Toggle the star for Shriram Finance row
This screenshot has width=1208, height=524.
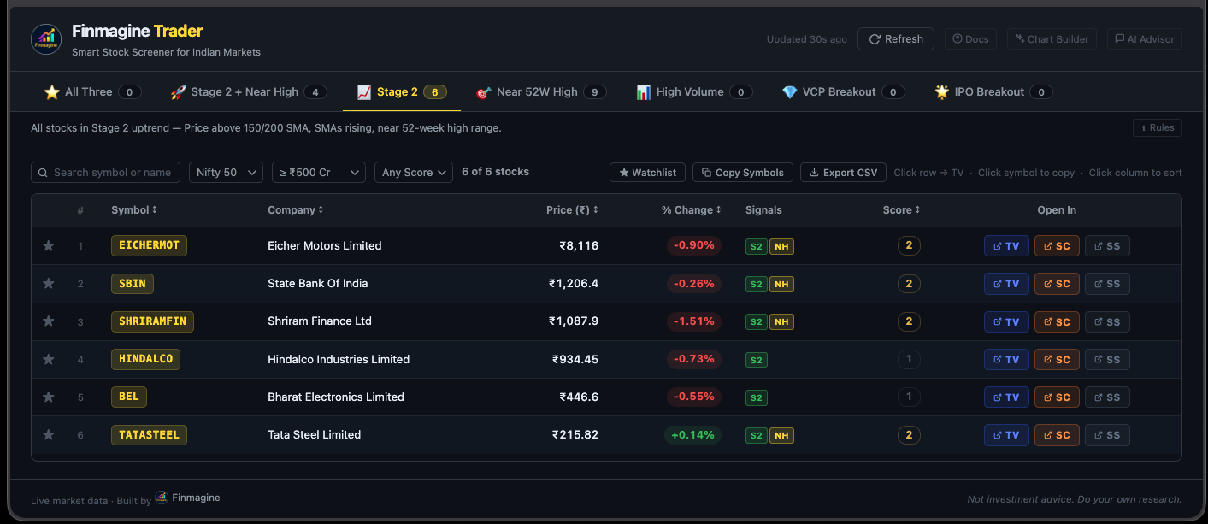49,321
